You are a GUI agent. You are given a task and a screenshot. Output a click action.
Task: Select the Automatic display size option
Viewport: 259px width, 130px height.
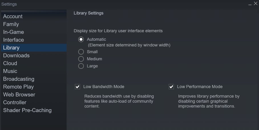tap(81, 40)
